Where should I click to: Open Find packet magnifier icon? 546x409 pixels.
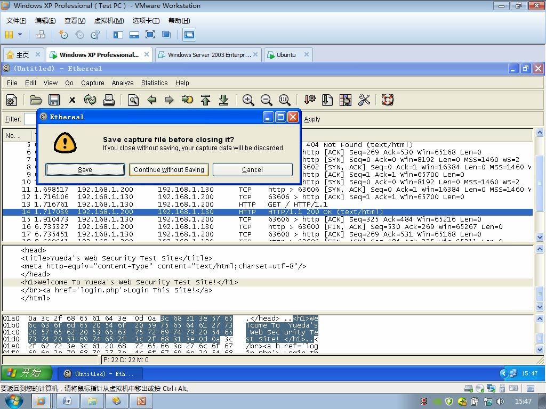tap(133, 100)
